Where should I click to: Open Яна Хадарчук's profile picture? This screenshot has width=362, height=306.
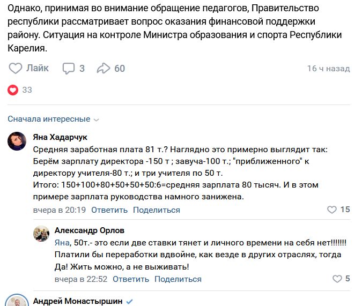18,141
